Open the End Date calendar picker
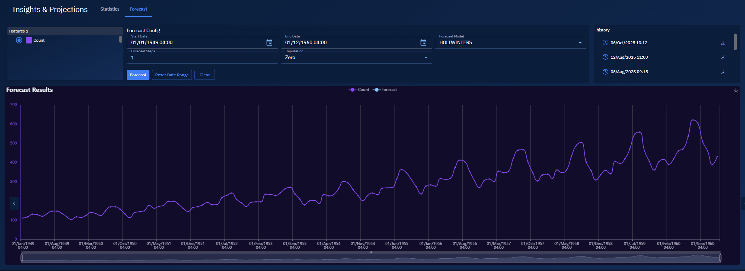The image size is (745, 271). click(x=423, y=43)
